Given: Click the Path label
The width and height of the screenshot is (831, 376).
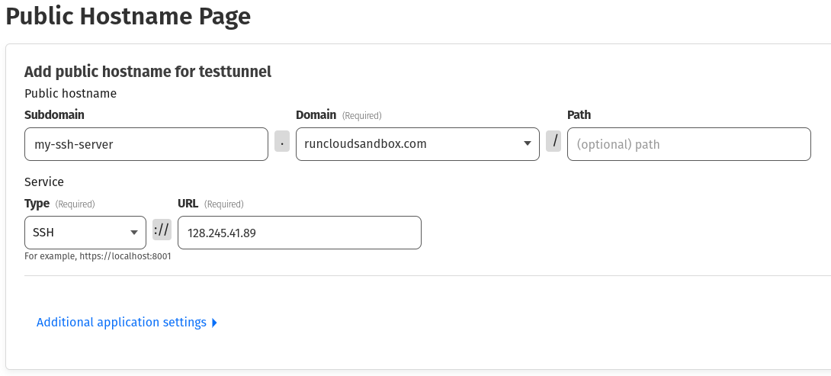Looking at the screenshot, I should point(579,115).
